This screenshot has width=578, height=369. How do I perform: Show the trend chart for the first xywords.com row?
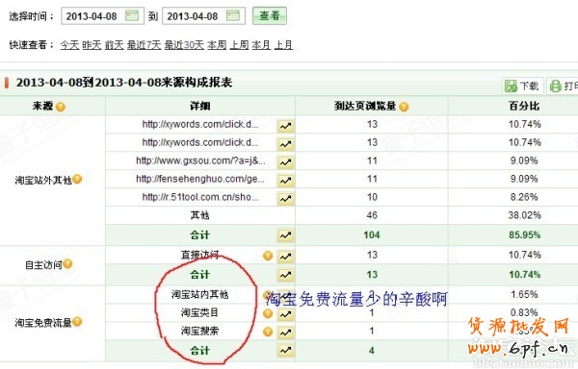pos(286,126)
